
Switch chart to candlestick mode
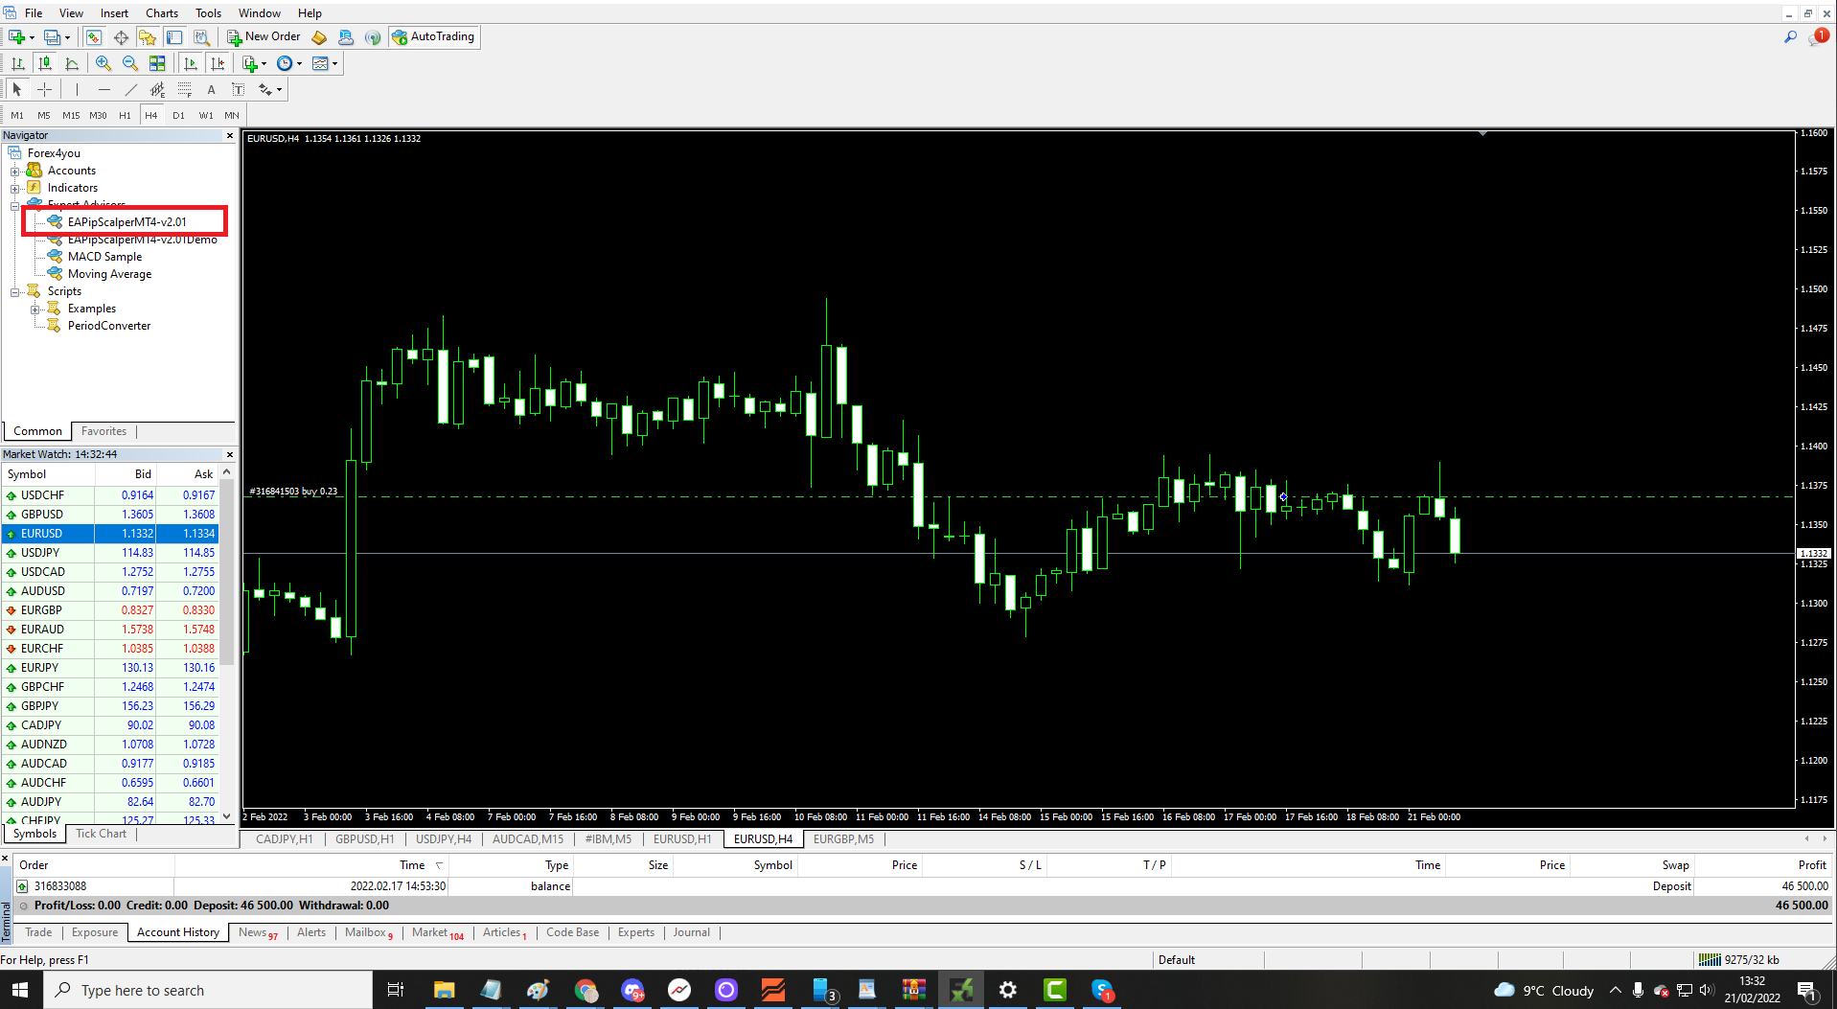tap(45, 63)
